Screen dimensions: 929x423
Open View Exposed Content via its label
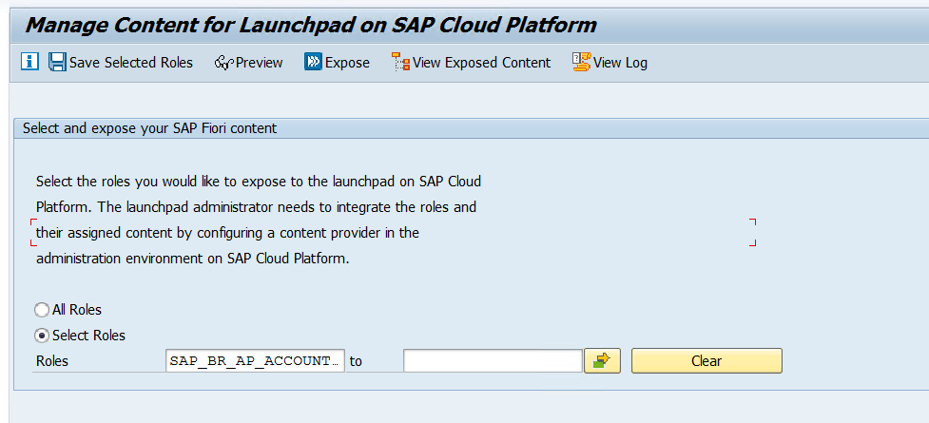[x=481, y=63]
